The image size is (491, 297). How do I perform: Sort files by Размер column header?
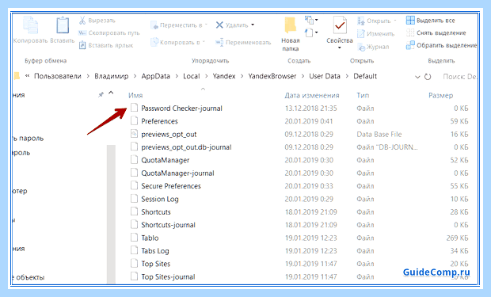(x=440, y=95)
